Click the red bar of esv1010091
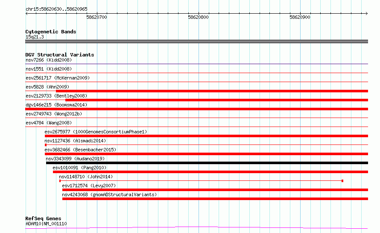The width and height of the screenshot is (380, 233). click(210, 172)
